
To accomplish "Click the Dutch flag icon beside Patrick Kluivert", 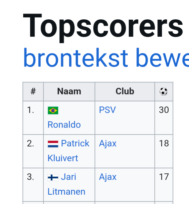I will point(53,144).
